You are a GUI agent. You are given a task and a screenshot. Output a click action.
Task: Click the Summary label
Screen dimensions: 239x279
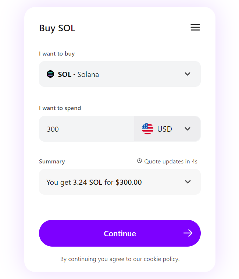click(52, 162)
